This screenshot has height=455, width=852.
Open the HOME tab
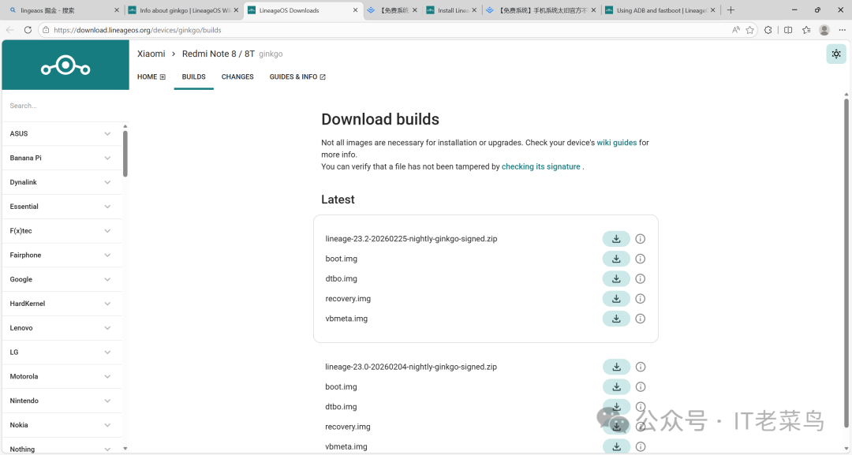(x=151, y=77)
